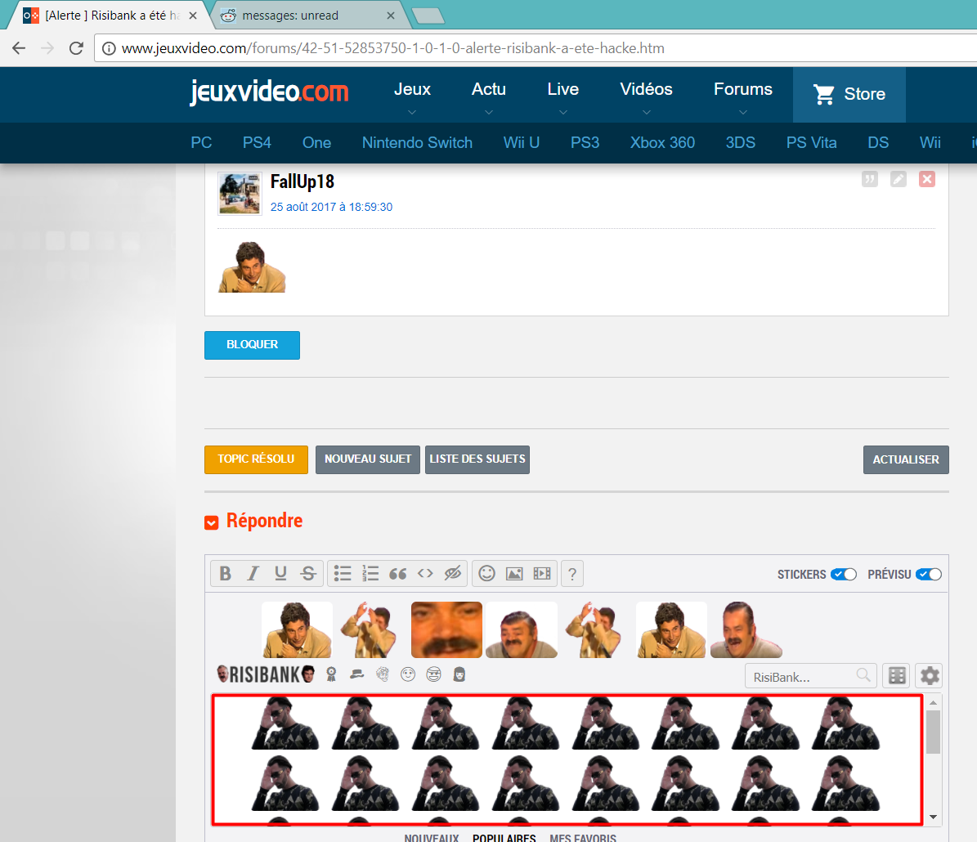
Task: Open editor help question mark
Action: click(572, 573)
